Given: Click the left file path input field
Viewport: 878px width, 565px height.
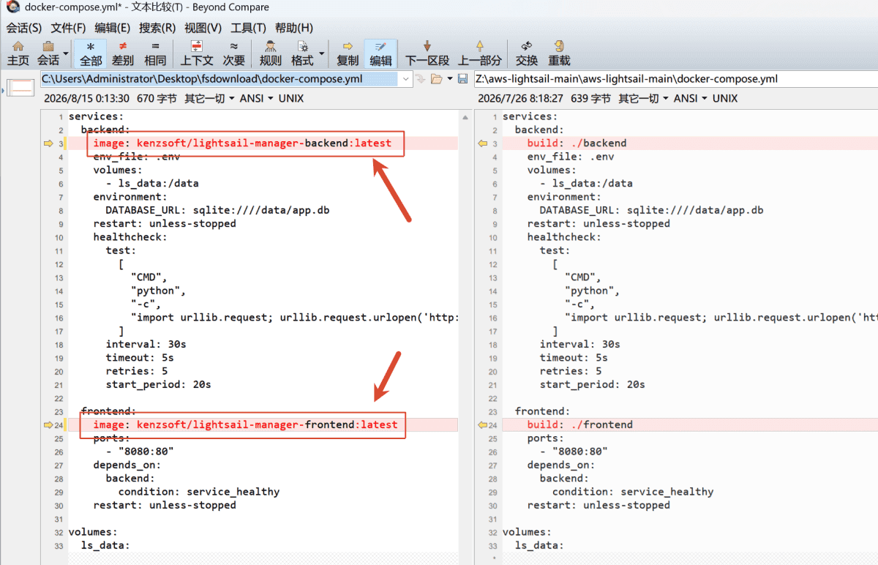Looking at the screenshot, I should pyautogui.click(x=219, y=79).
